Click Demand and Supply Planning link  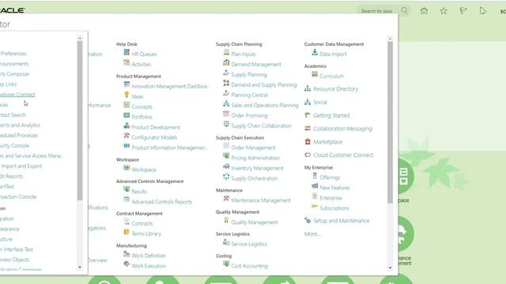(x=264, y=84)
